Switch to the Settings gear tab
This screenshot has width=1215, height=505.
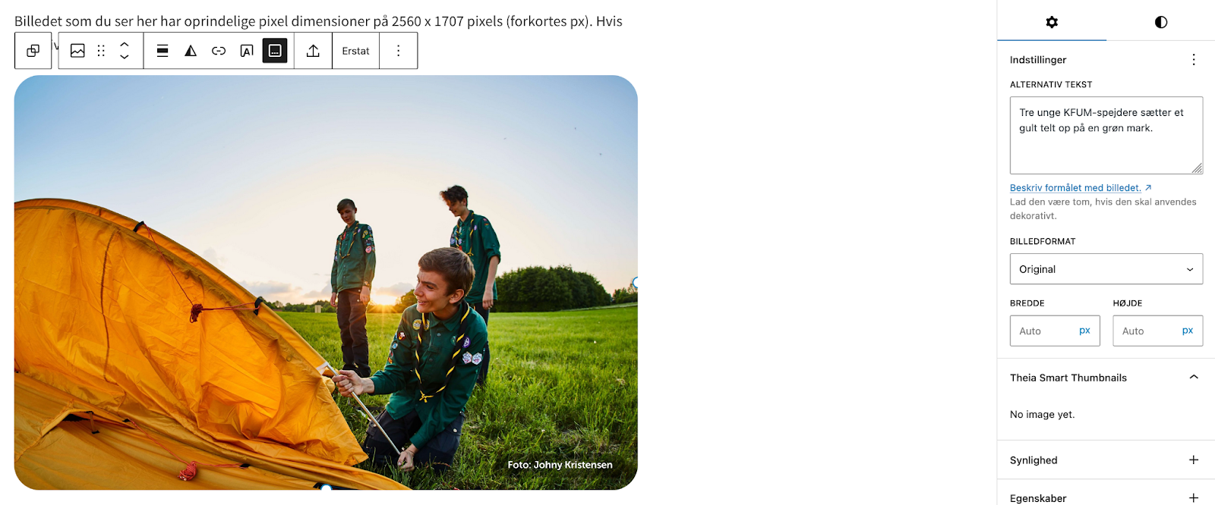coord(1052,22)
